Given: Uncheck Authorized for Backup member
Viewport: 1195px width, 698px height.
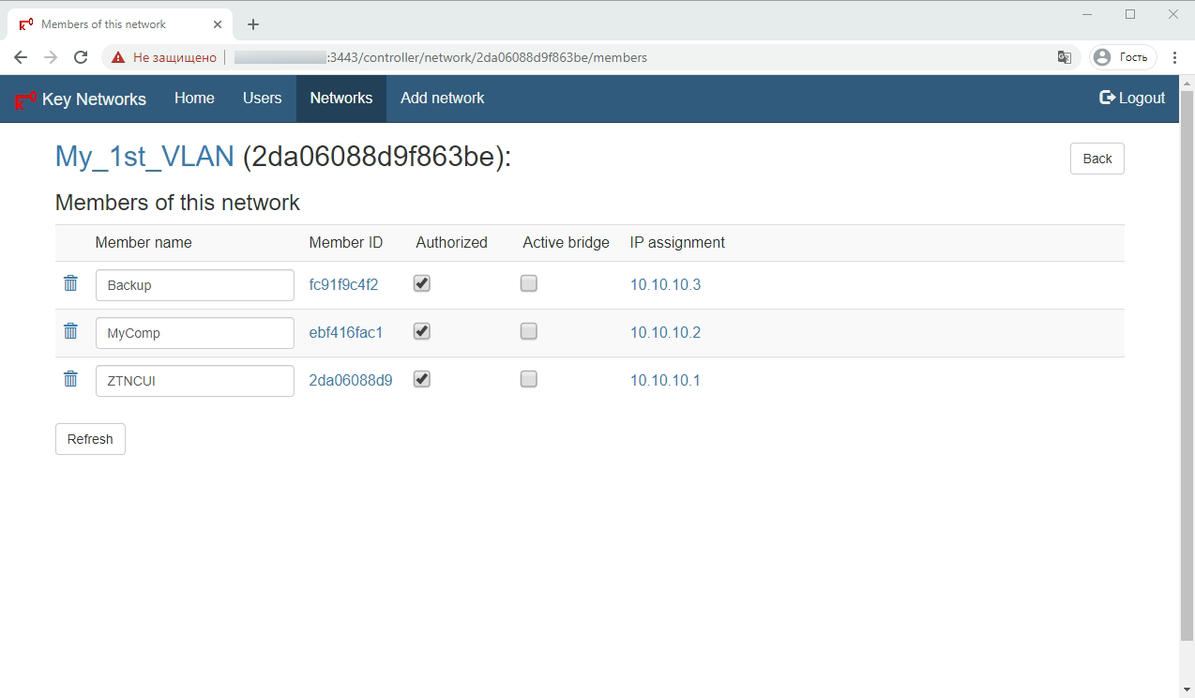Looking at the screenshot, I should pos(422,283).
